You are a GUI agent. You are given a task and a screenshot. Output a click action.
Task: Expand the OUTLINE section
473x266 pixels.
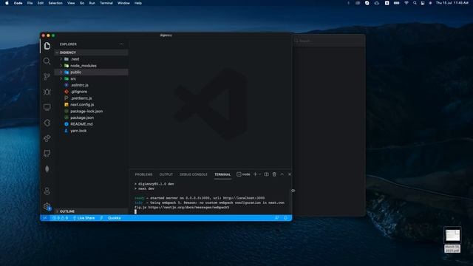pos(91,211)
